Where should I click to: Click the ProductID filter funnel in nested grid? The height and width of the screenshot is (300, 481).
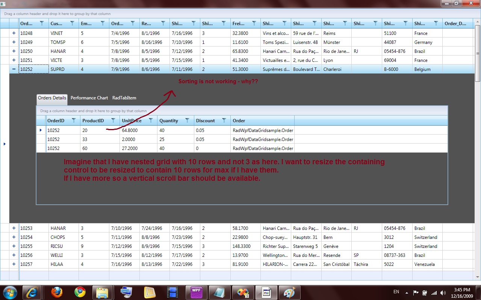pos(113,120)
